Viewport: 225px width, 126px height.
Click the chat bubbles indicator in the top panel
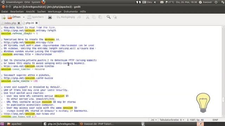(x=138, y=2)
